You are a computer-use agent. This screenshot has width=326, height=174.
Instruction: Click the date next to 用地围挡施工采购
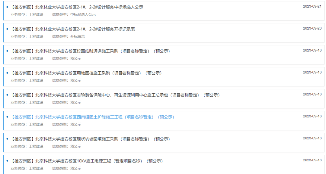pyautogui.click(x=312, y=72)
